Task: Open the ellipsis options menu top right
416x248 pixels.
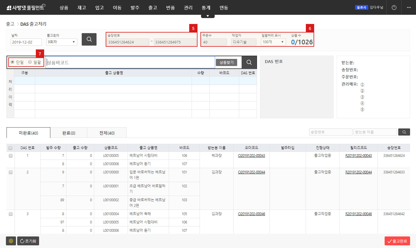Action: coord(409,7)
